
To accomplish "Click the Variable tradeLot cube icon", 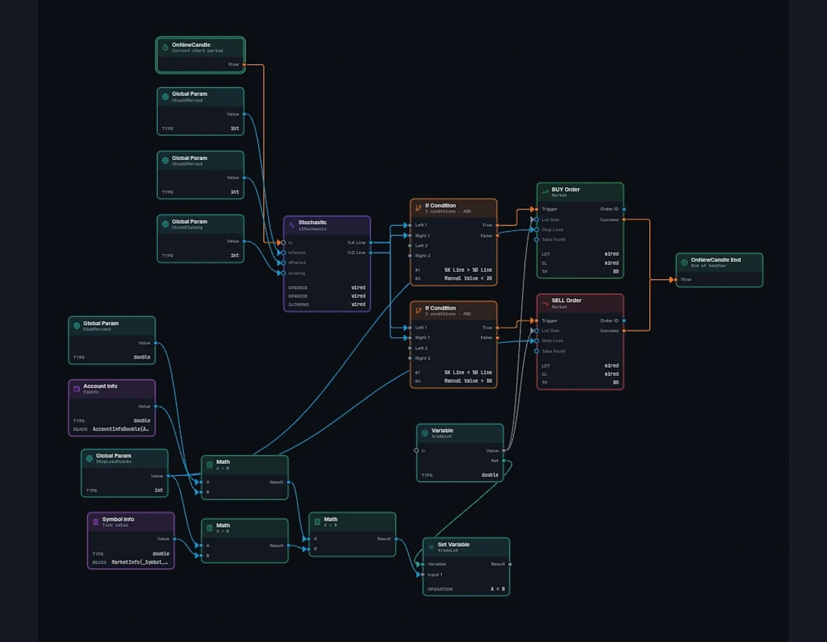I will (425, 433).
